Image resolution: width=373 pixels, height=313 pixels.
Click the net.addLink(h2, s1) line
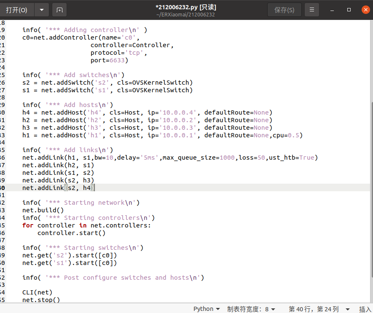pos(58,165)
